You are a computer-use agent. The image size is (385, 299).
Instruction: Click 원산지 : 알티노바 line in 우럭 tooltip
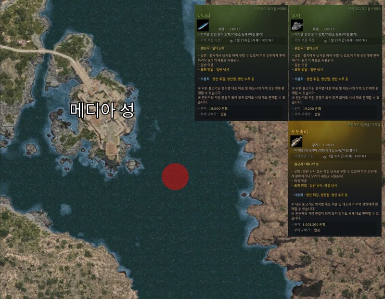[305, 48]
